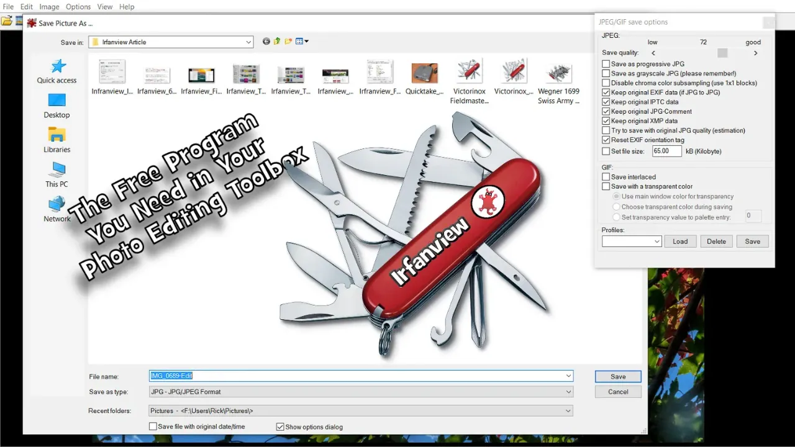Uncheck Keep original XMP data
Image resolution: width=795 pixels, height=447 pixels.
click(x=606, y=121)
